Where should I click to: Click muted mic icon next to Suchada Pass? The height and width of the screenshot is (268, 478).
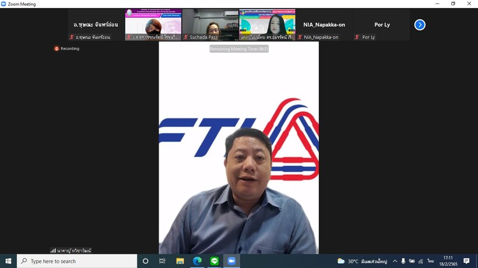[x=185, y=37]
